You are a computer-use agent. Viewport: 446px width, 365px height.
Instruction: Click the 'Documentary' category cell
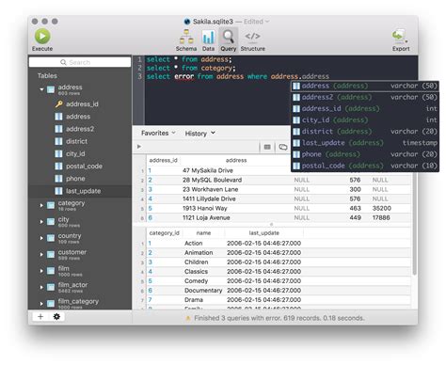203,291
